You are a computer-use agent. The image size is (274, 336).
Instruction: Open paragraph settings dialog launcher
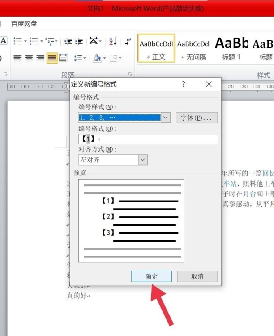[x=130, y=74]
